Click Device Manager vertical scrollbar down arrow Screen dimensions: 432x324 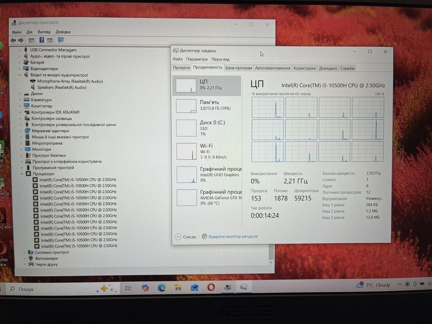coord(271,262)
